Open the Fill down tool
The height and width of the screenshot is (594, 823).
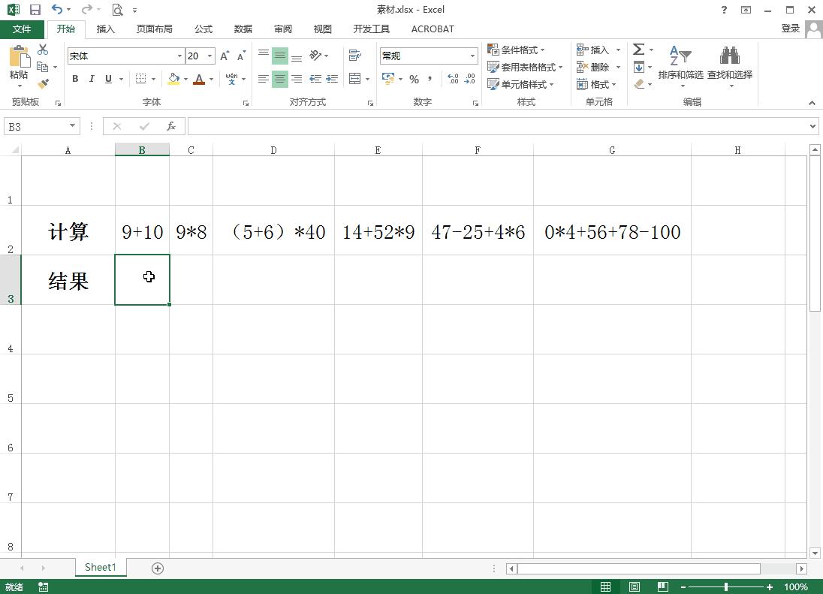[x=639, y=67]
